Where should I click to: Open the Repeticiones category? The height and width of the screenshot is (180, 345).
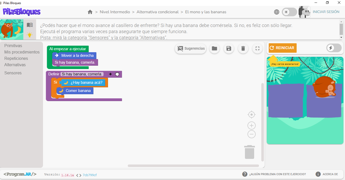click(x=16, y=59)
